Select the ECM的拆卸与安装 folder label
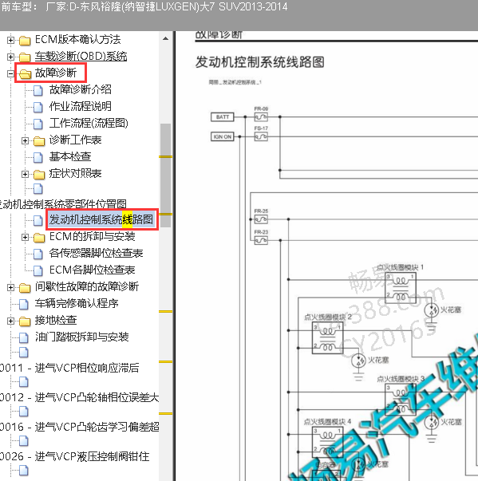 [92, 237]
